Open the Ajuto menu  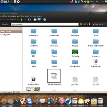pos(39,16)
